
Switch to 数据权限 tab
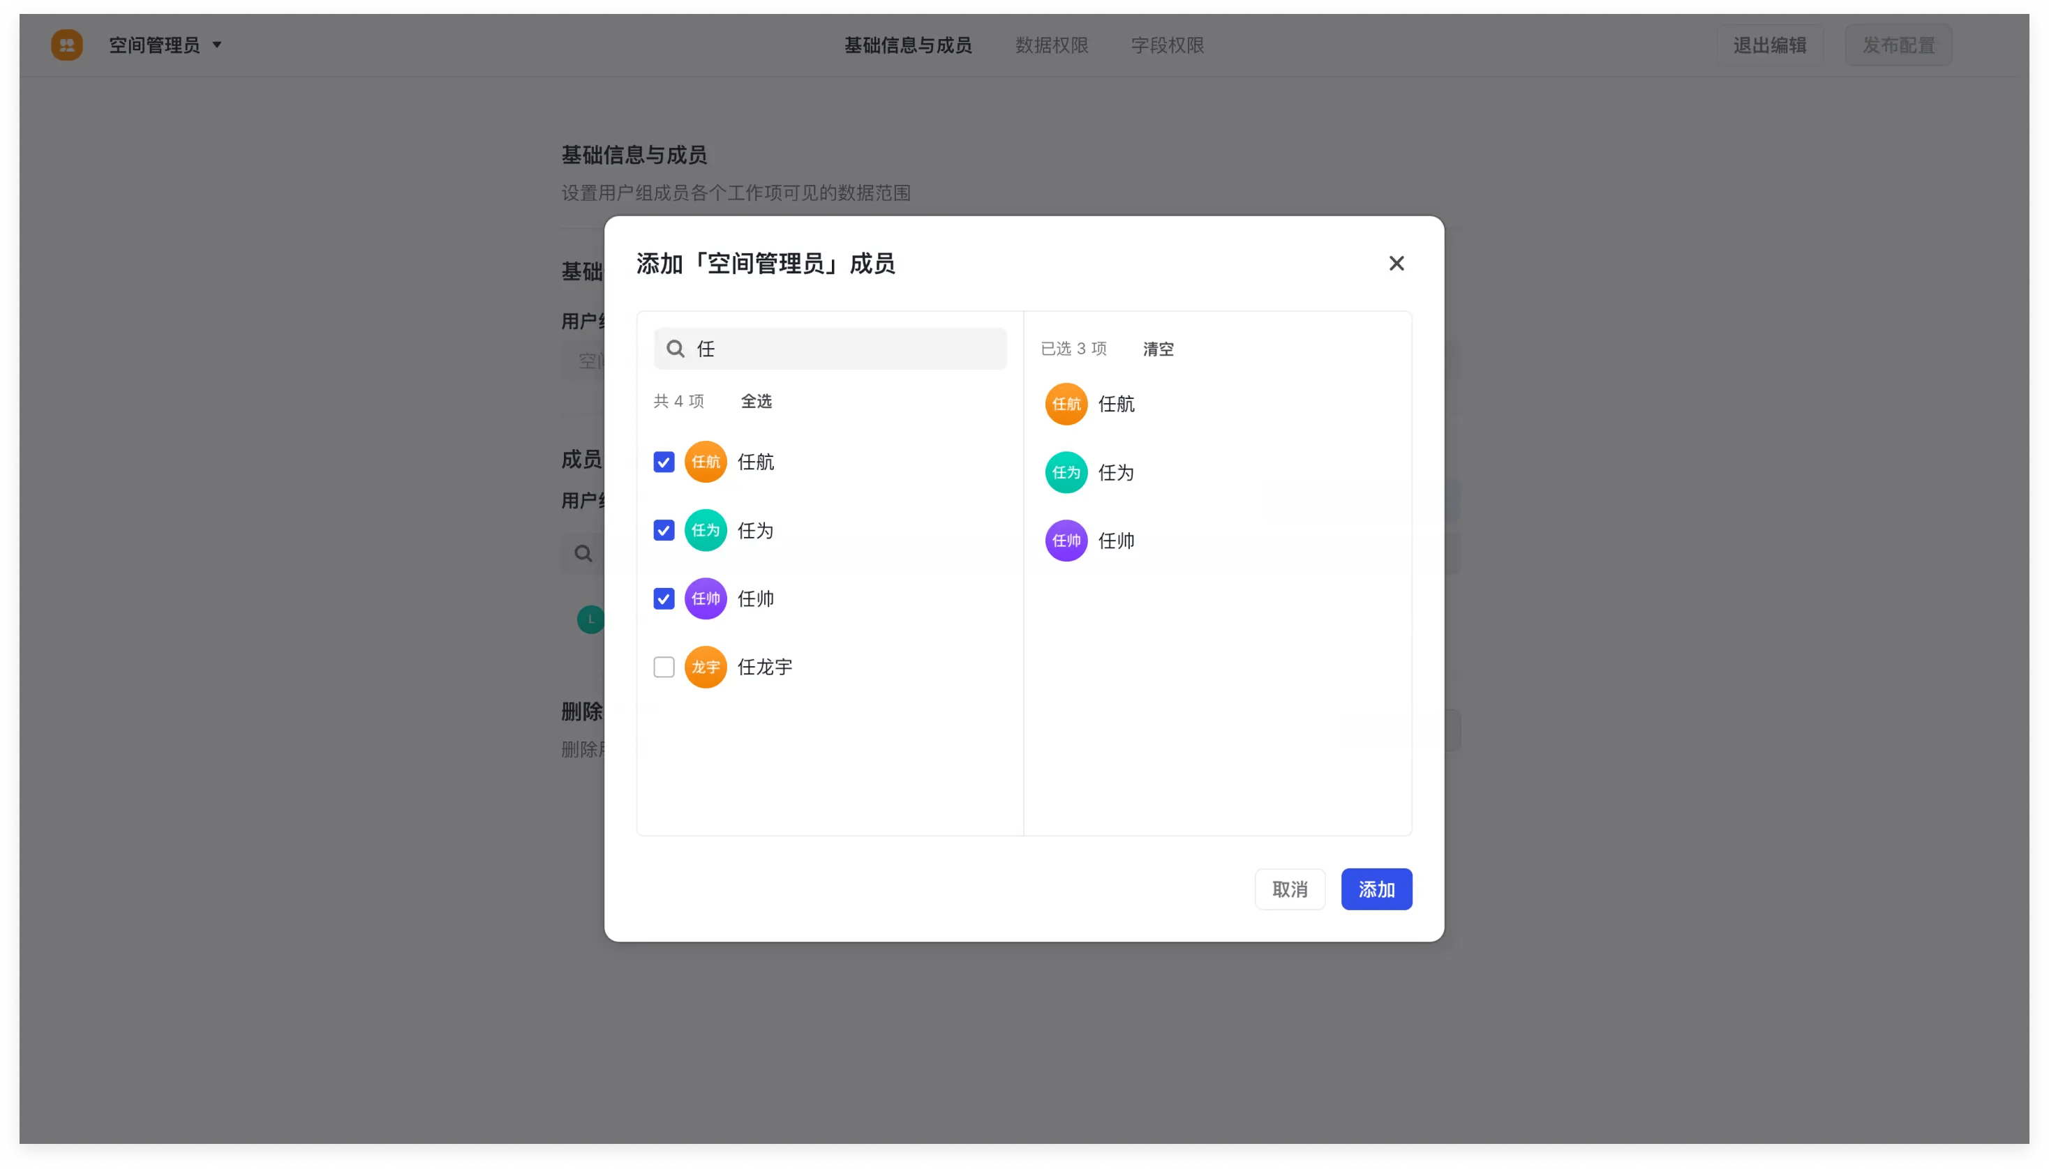point(1052,45)
